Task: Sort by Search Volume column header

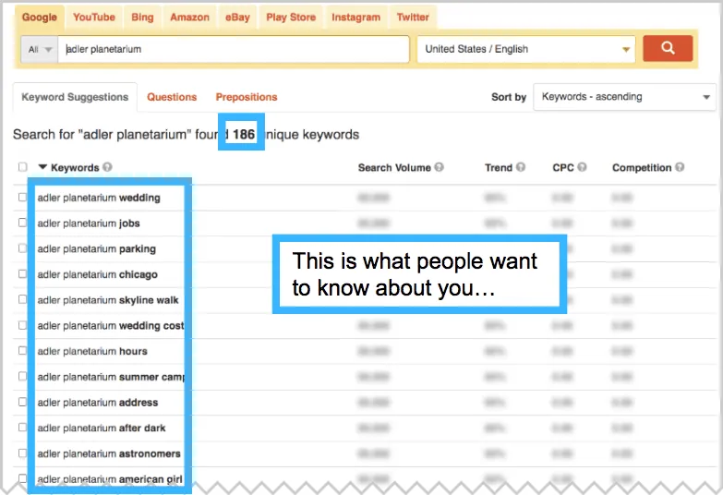Action: pos(394,167)
